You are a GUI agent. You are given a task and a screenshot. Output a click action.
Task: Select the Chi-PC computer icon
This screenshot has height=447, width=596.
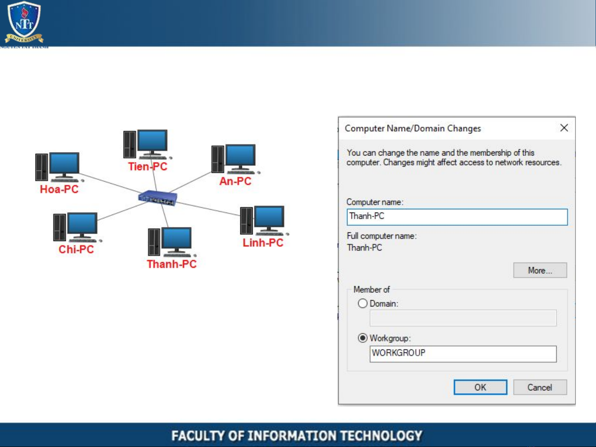click(x=77, y=227)
